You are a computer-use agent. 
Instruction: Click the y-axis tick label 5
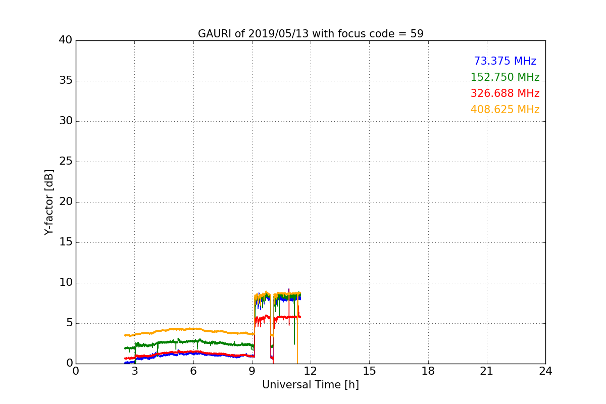tap(69, 323)
